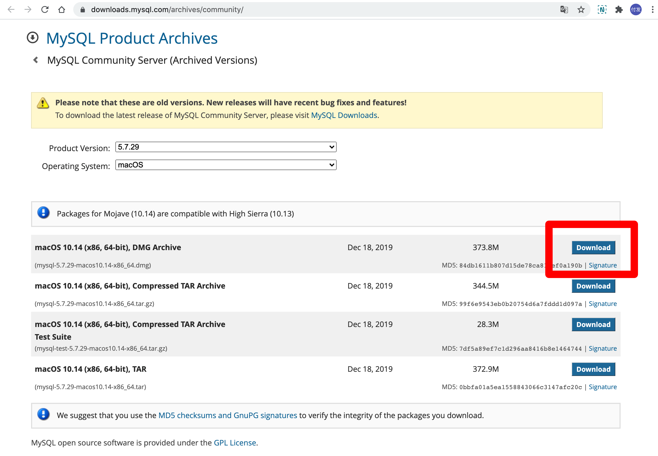
Task: Open MD5 checksums and GnuPG signatures link
Action: point(228,415)
